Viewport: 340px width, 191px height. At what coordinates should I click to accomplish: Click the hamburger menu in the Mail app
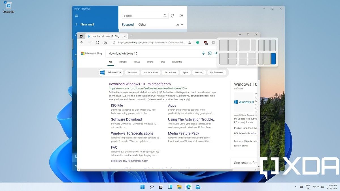tap(76, 16)
